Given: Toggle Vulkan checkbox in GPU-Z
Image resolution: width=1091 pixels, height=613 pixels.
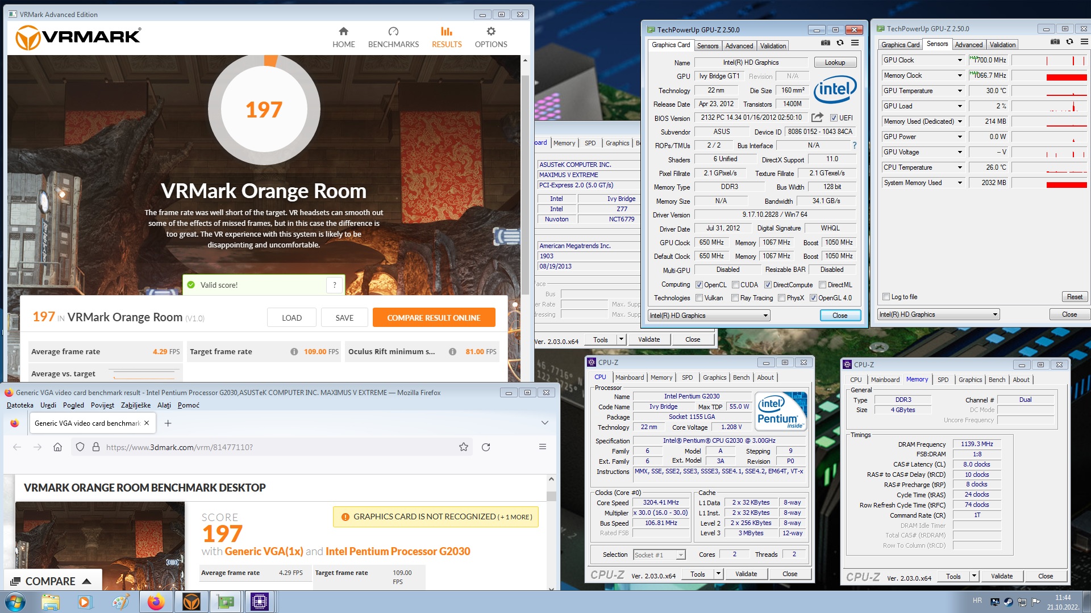Looking at the screenshot, I should pyautogui.click(x=699, y=298).
